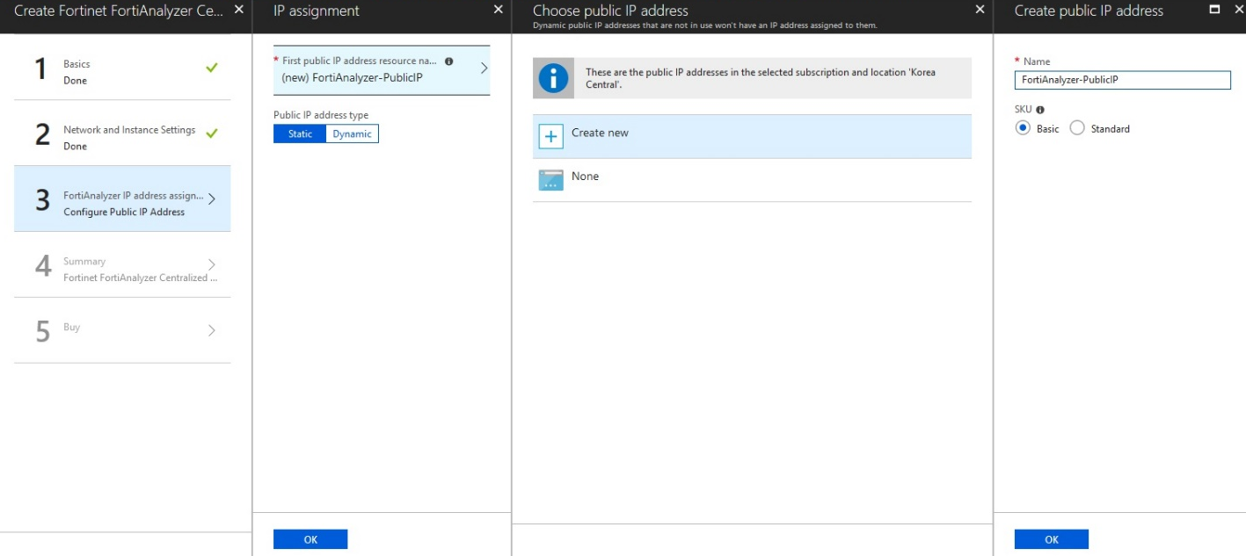1246x556 pixels.
Task: Open step 4 Summary
Action: pyautogui.click(x=122, y=265)
